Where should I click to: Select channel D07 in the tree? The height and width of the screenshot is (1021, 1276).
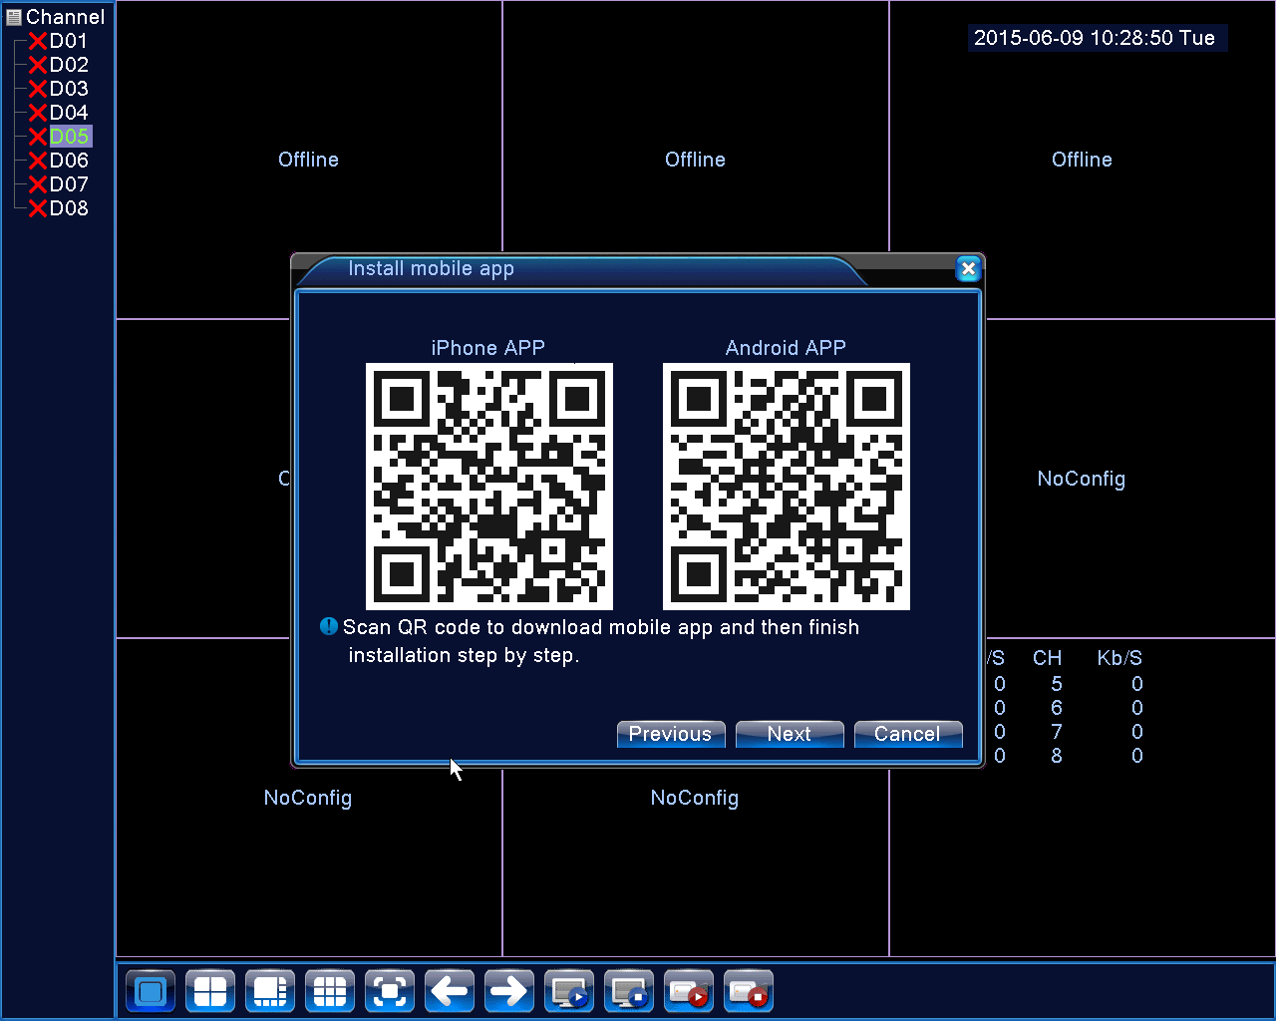click(x=69, y=184)
